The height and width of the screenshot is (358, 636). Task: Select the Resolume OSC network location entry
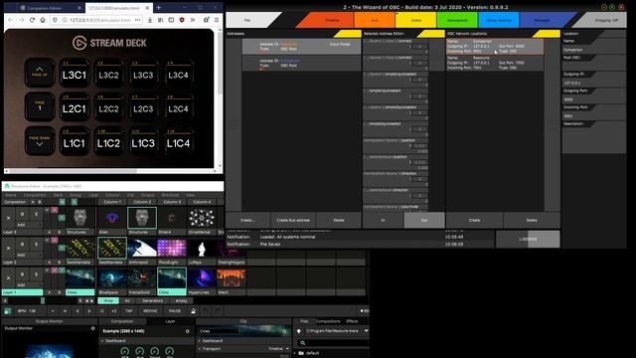[x=495, y=64]
